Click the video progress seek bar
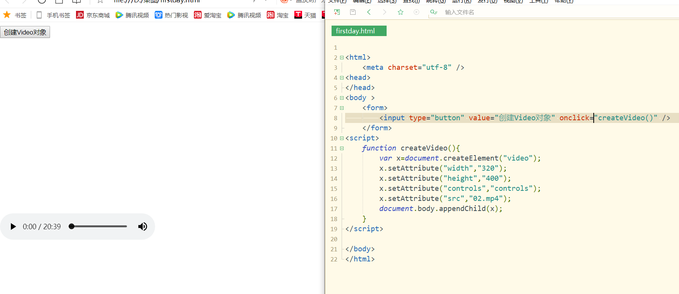The image size is (679, 294). (98, 227)
